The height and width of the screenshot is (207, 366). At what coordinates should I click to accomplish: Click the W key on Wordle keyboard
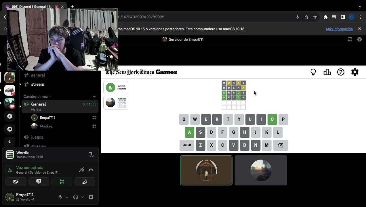(195, 119)
